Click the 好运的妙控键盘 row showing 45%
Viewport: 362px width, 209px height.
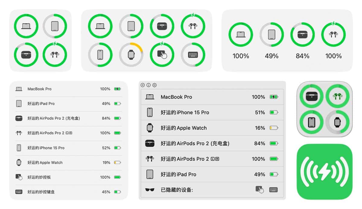pos(68,192)
